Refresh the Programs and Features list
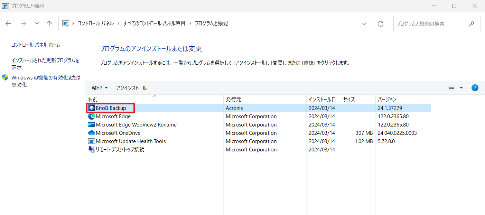The height and width of the screenshot is (215, 485). pyautogui.click(x=381, y=24)
